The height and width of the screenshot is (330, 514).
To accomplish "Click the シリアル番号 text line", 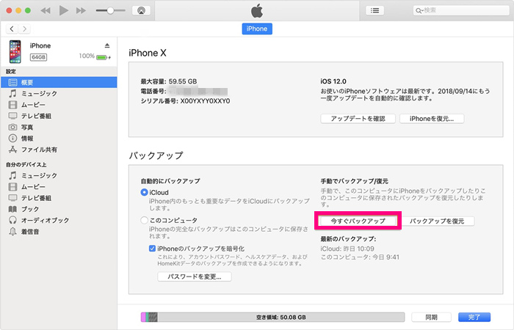I will [x=185, y=101].
